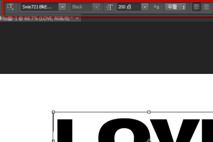Image resolution: width=213 pixels, height=142 pixels.
Task: Click the font size TT icon
Action: pos(109,7)
